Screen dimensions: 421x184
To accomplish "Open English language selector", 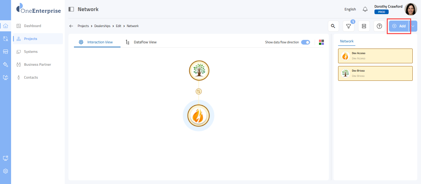I will pyautogui.click(x=350, y=9).
